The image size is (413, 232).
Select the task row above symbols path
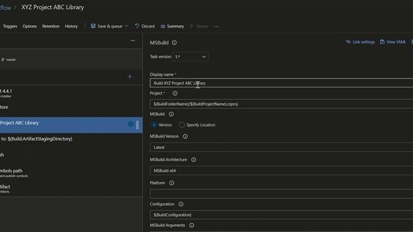(71, 155)
